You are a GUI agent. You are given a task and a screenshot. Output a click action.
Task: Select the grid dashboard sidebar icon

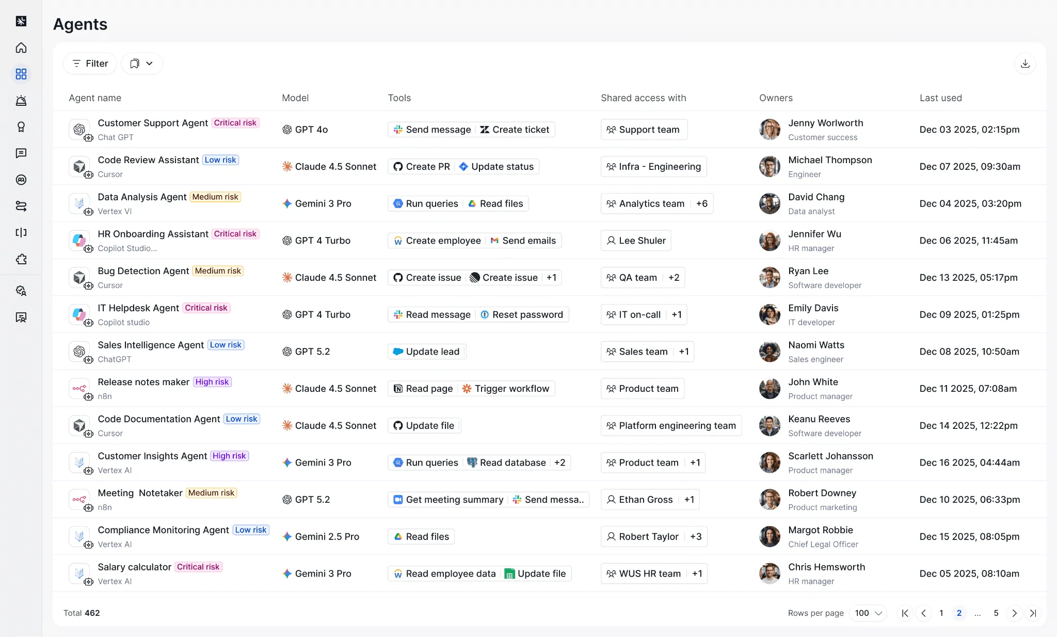click(x=21, y=74)
